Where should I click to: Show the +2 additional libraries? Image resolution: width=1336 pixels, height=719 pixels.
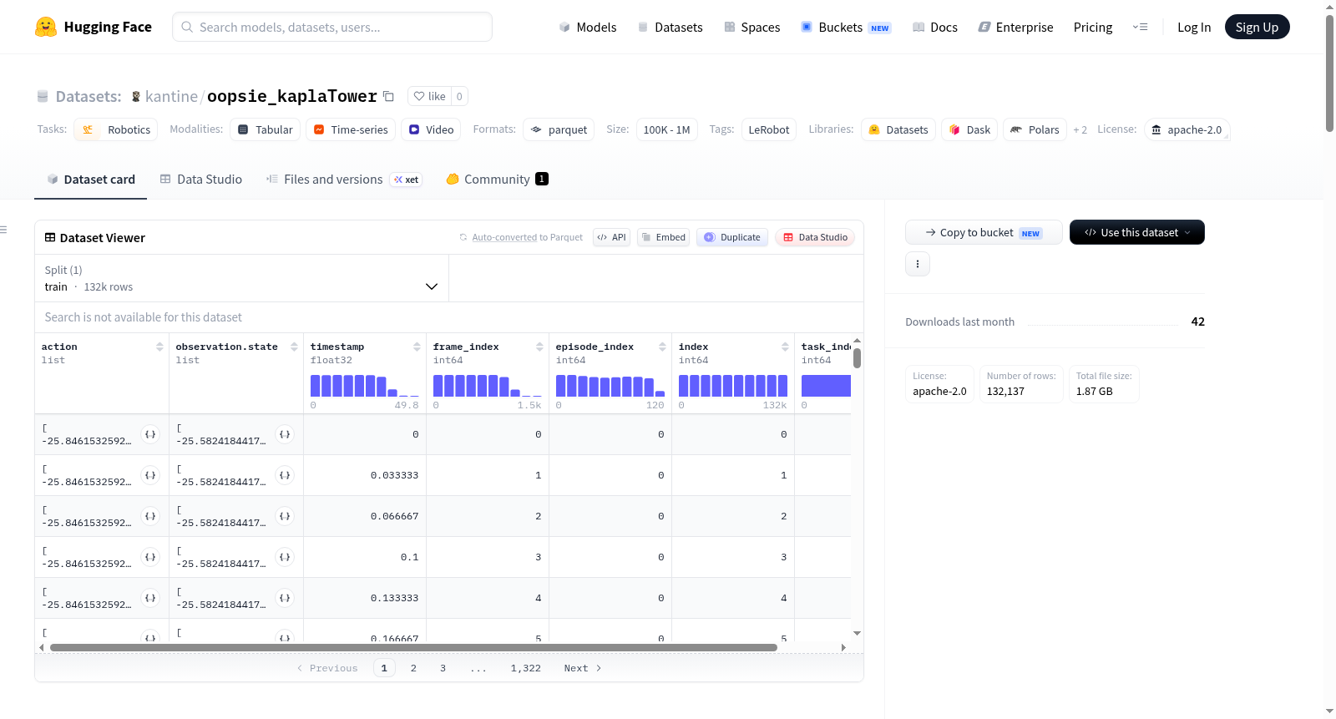pyautogui.click(x=1080, y=130)
